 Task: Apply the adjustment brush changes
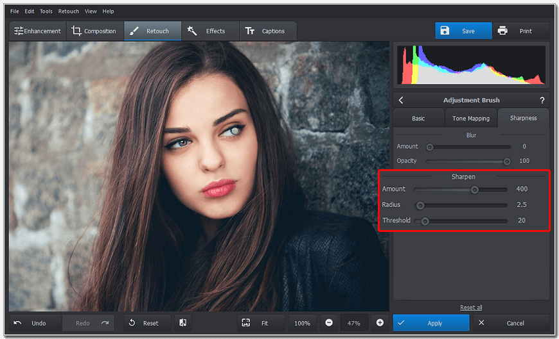(x=431, y=323)
